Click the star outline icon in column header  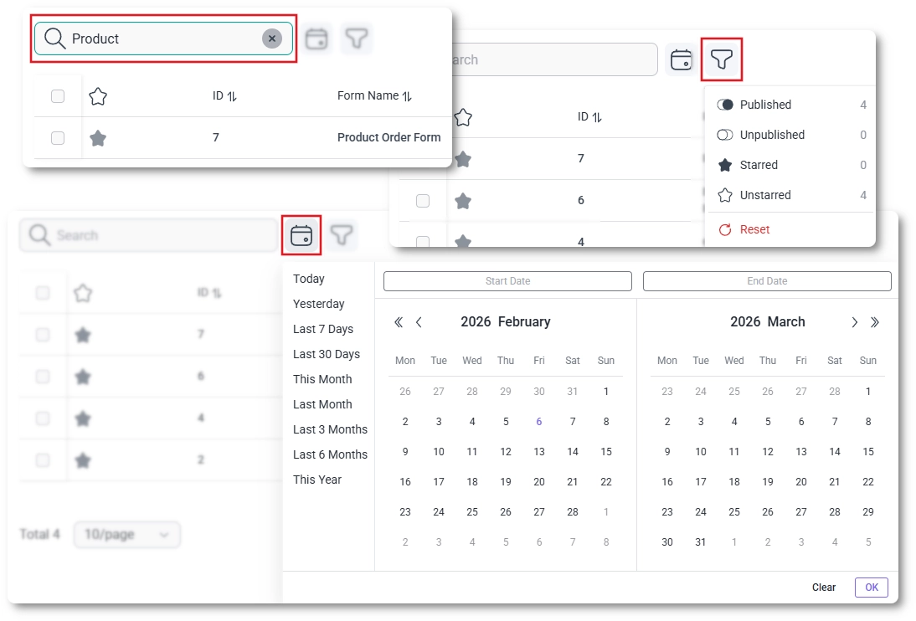click(x=98, y=95)
